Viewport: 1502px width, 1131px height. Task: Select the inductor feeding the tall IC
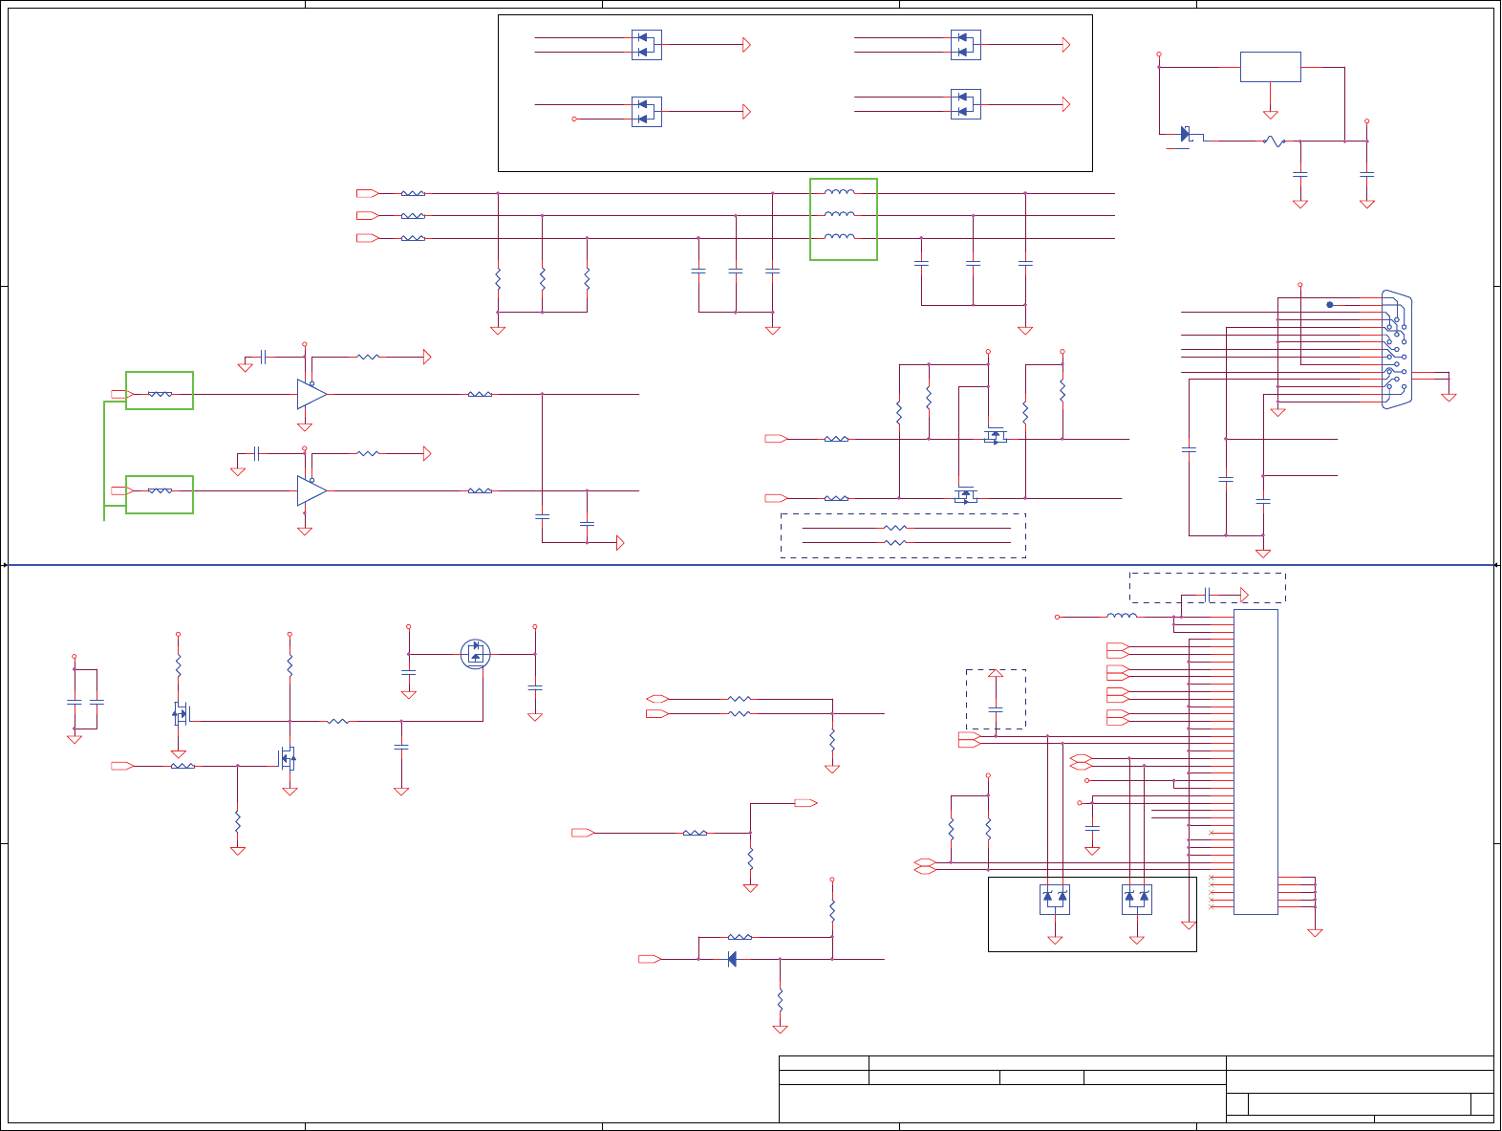pyautogui.click(x=1122, y=616)
